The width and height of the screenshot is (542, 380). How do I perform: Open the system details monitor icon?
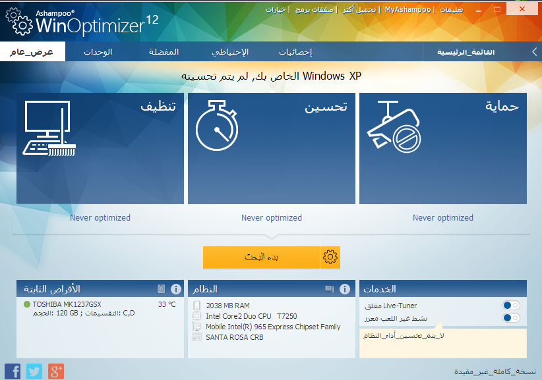point(329,289)
